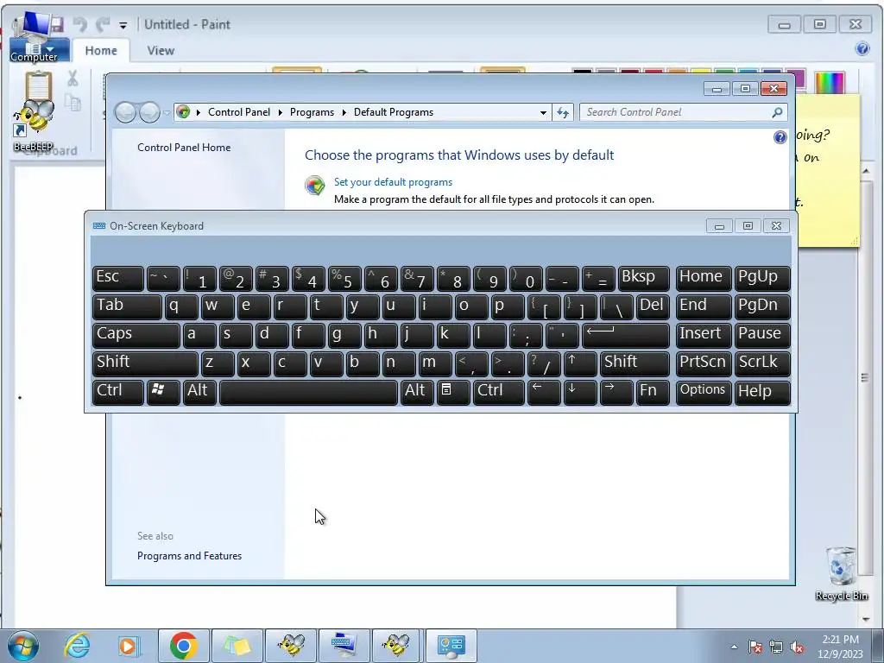Click the Enter arrow key on keyboard

coord(626,335)
